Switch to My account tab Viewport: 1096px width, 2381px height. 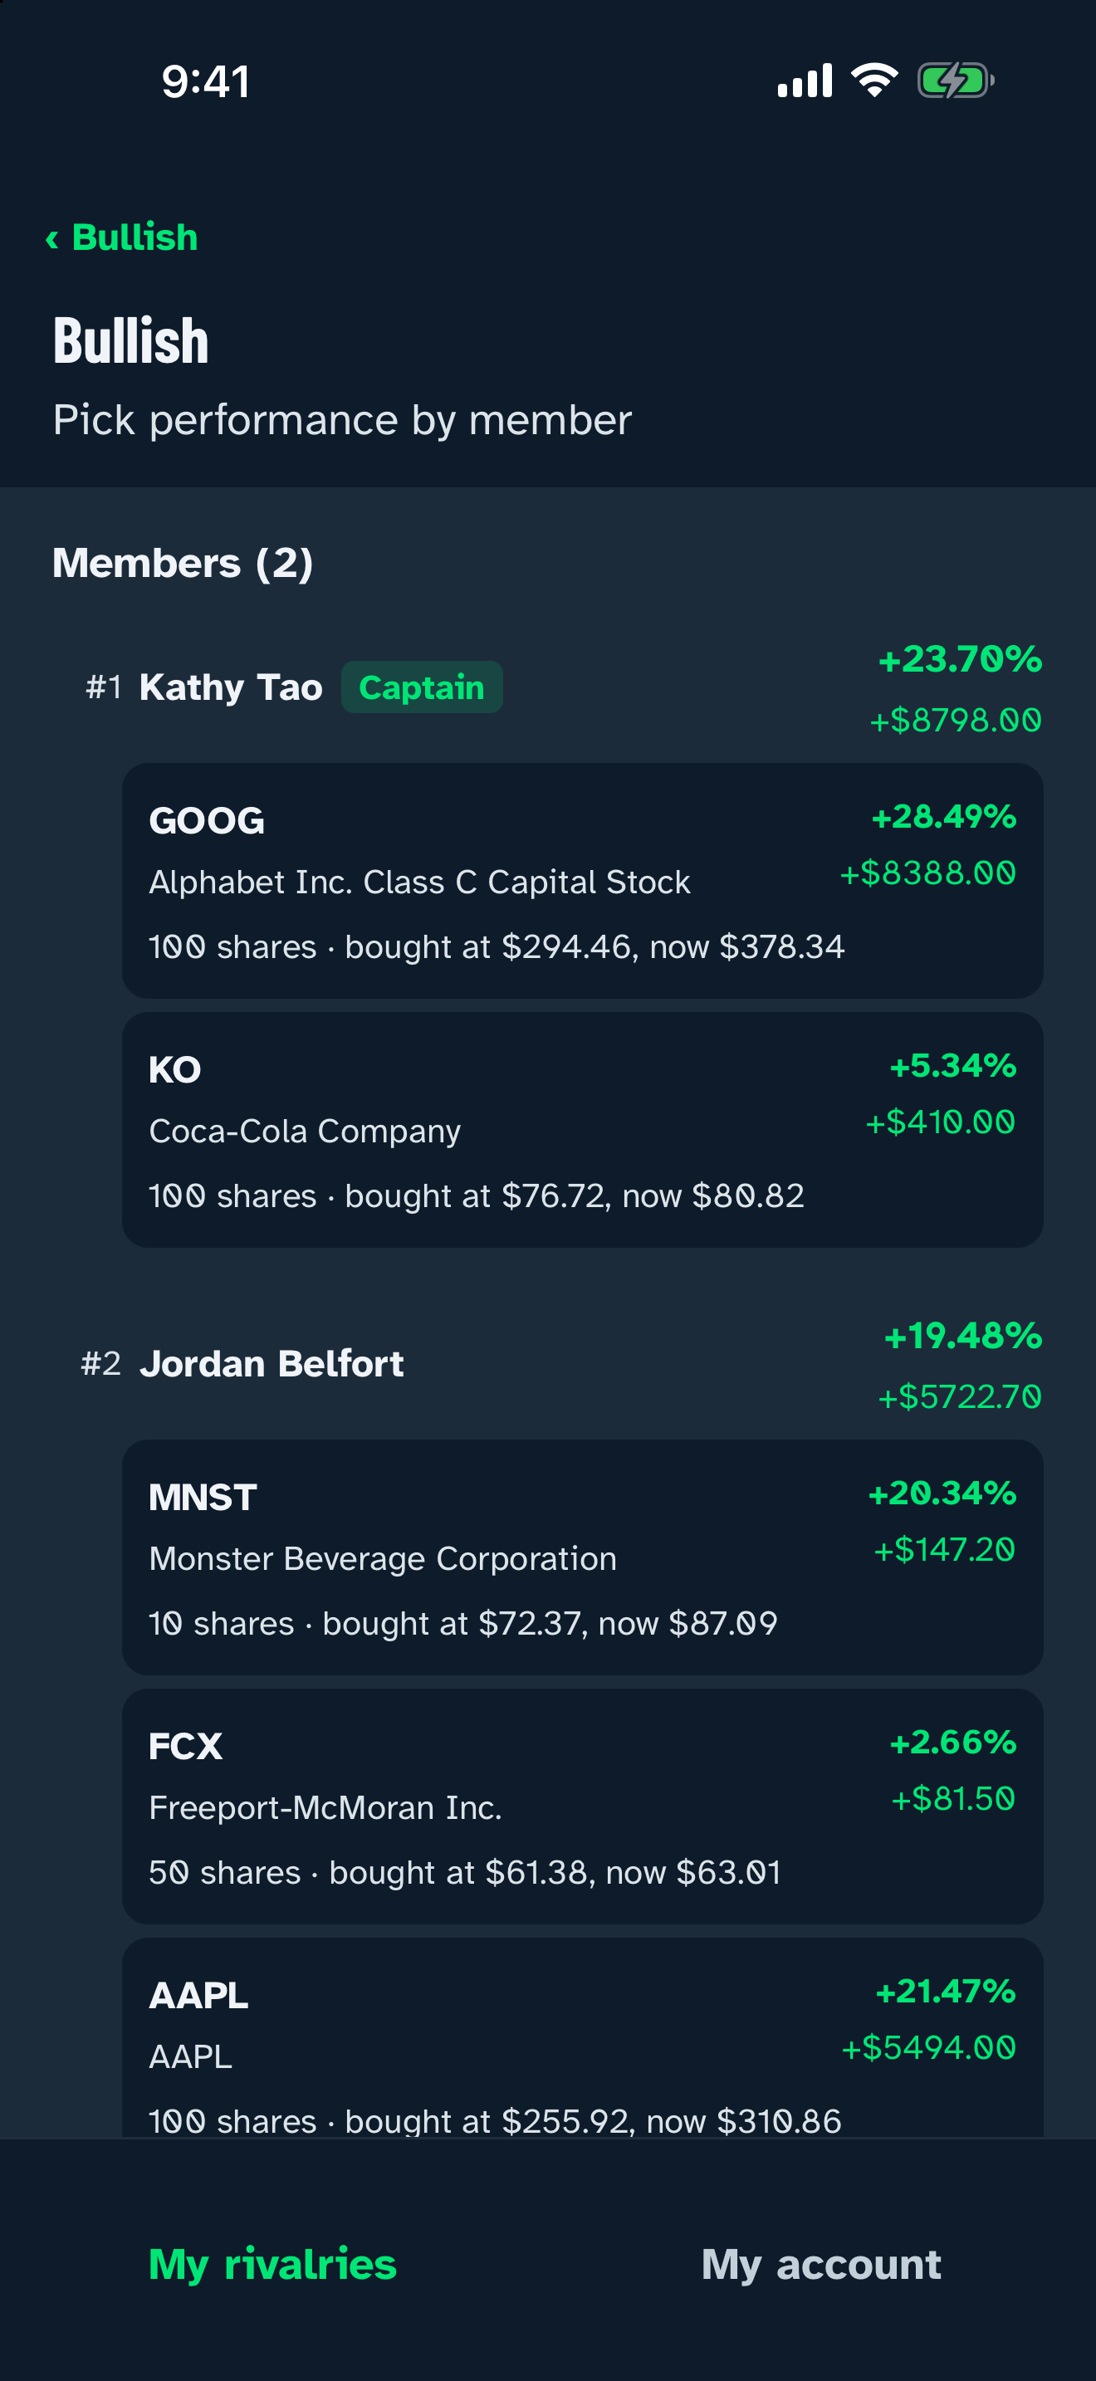(x=821, y=2264)
